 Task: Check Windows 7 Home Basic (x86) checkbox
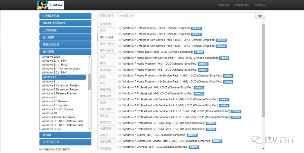pyautogui.click(x=120, y=52)
